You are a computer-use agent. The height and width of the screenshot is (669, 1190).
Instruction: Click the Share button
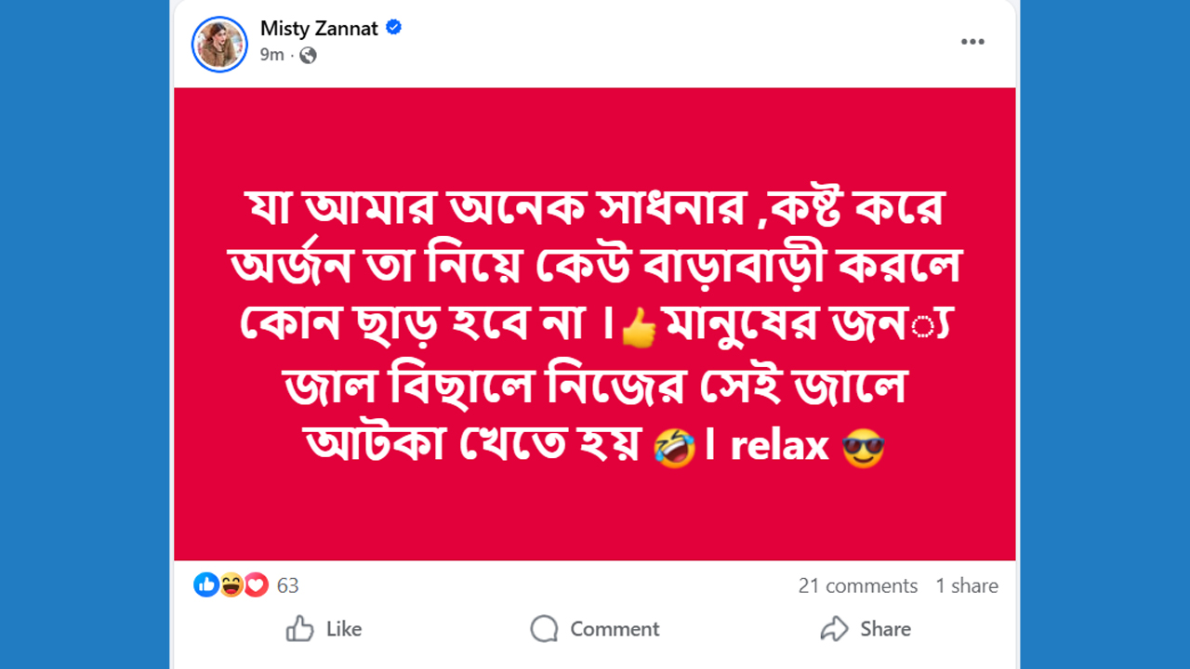coord(866,629)
